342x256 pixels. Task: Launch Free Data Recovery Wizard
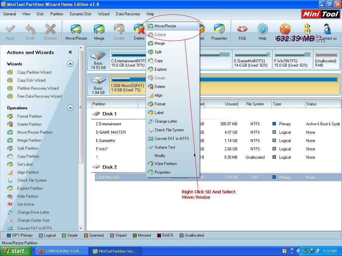(39, 96)
